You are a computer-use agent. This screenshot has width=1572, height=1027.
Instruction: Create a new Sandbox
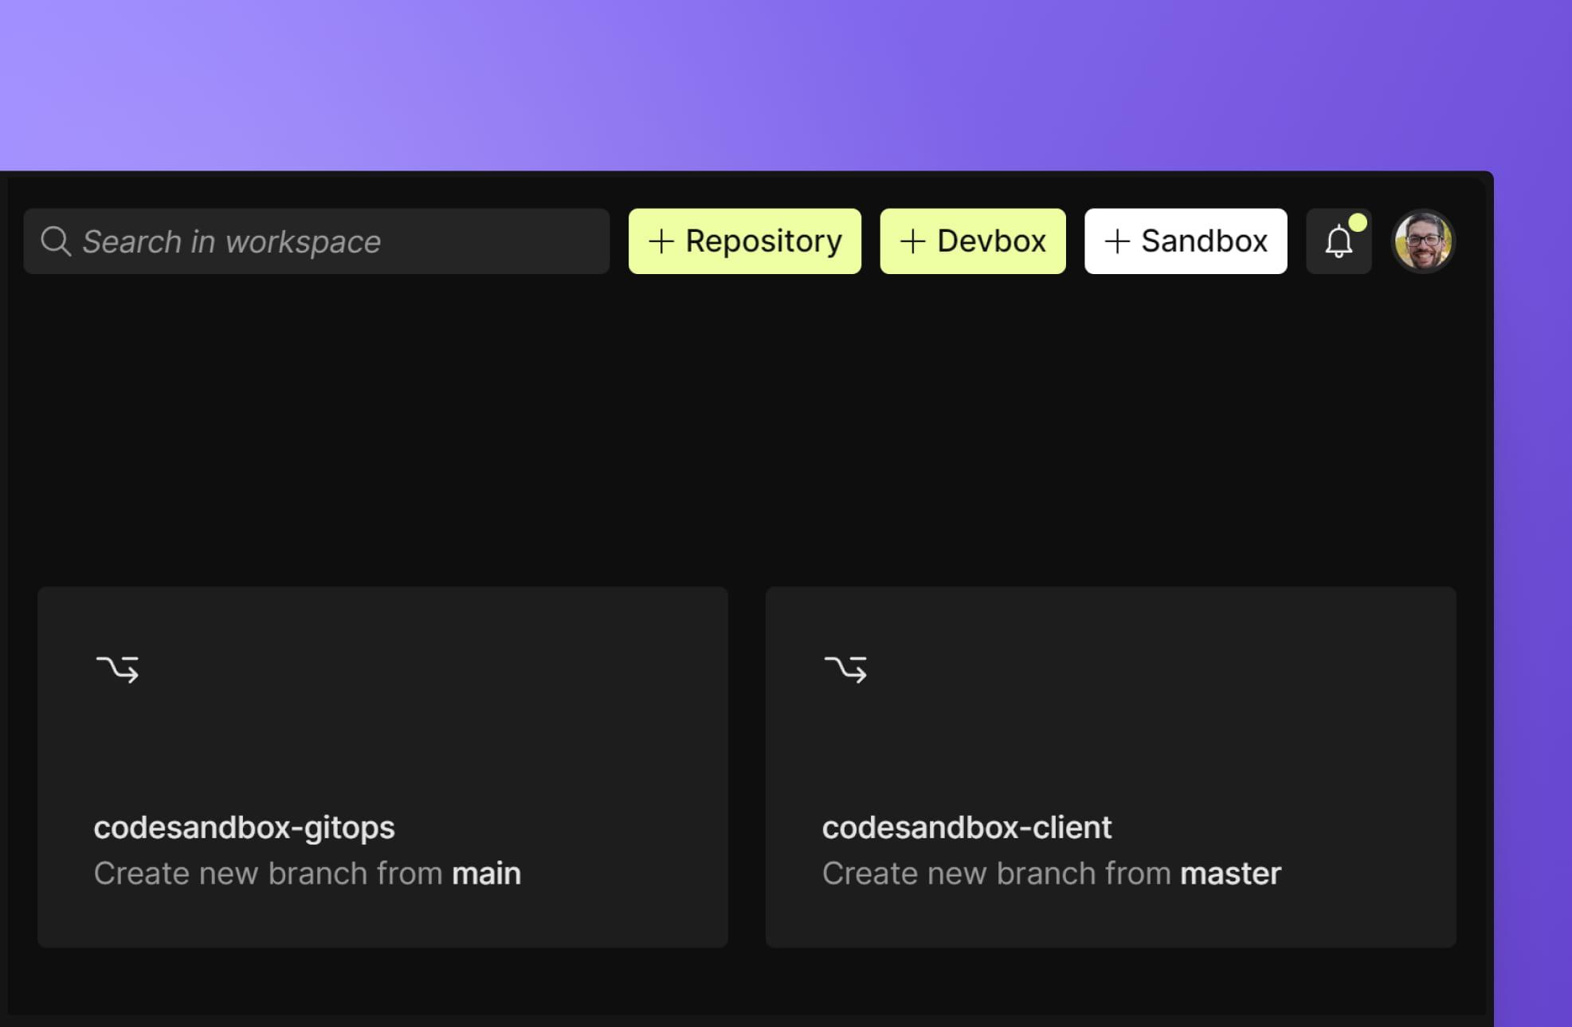1186,241
